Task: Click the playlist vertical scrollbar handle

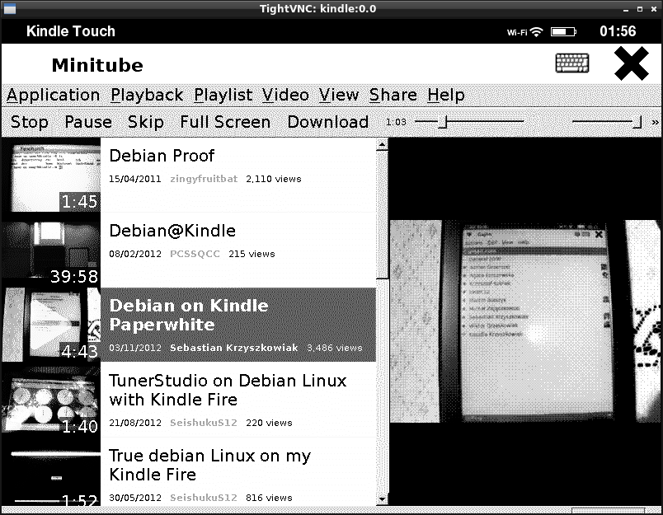Action: pyautogui.click(x=382, y=214)
